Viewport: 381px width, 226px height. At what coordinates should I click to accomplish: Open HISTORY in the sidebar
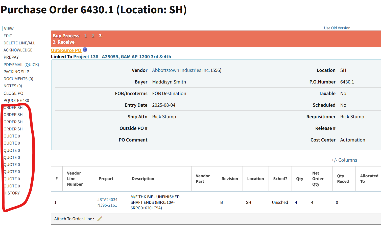tap(12, 193)
